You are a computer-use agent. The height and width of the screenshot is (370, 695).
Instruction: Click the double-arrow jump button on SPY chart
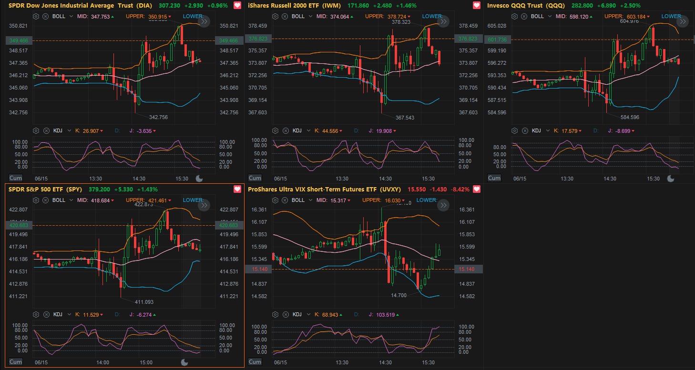pos(204,205)
